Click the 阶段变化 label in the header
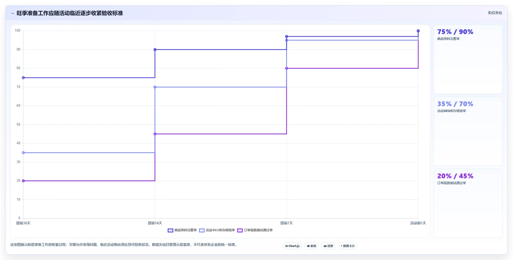 click(x=495, y=13)
